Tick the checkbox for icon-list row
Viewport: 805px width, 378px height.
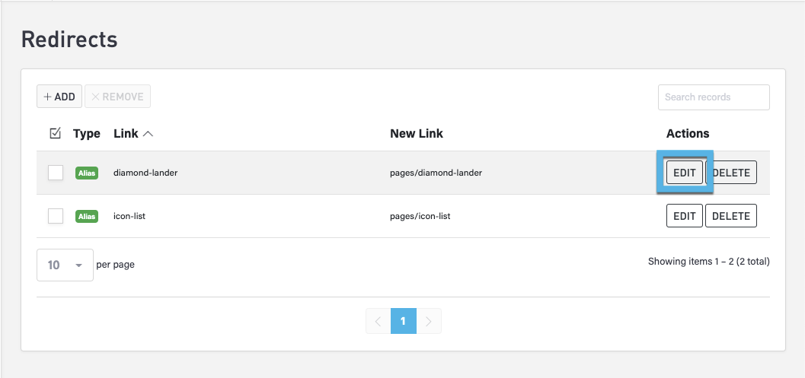pyautogui.click(x=56, y=216)
